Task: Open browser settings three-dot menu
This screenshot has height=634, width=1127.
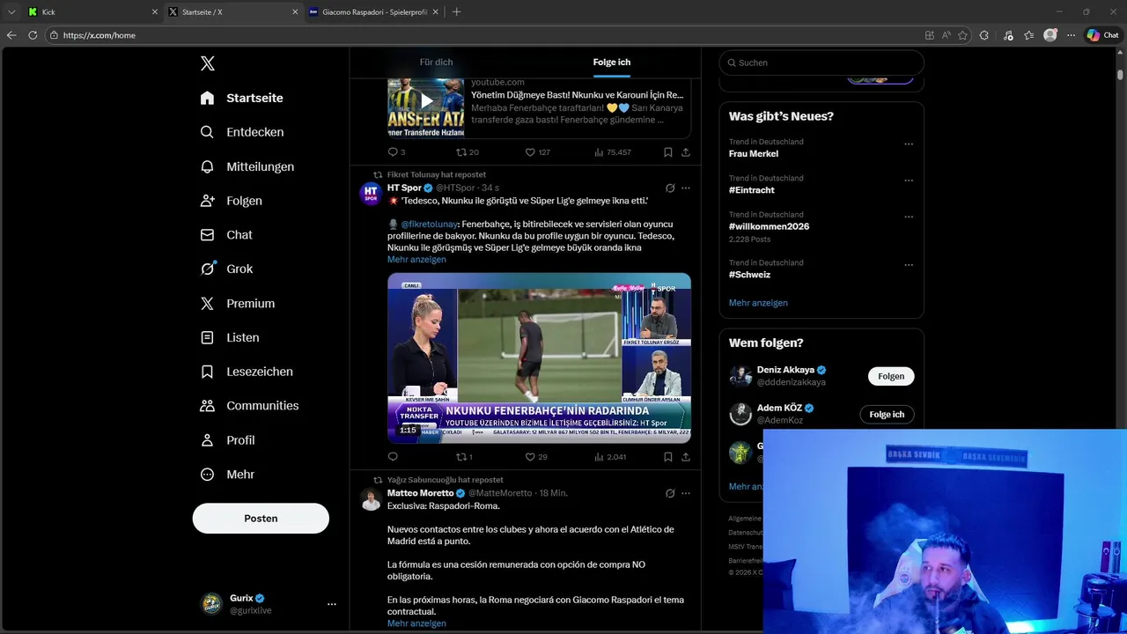Action: [1071, 35]
